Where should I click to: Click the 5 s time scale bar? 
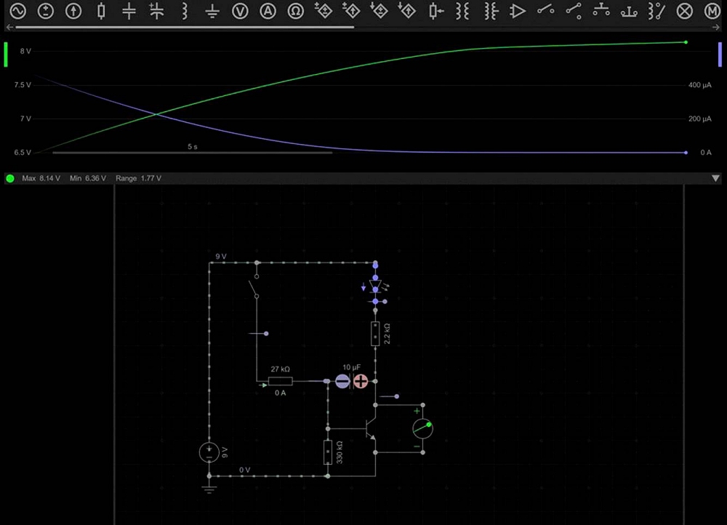click(192, 153)
